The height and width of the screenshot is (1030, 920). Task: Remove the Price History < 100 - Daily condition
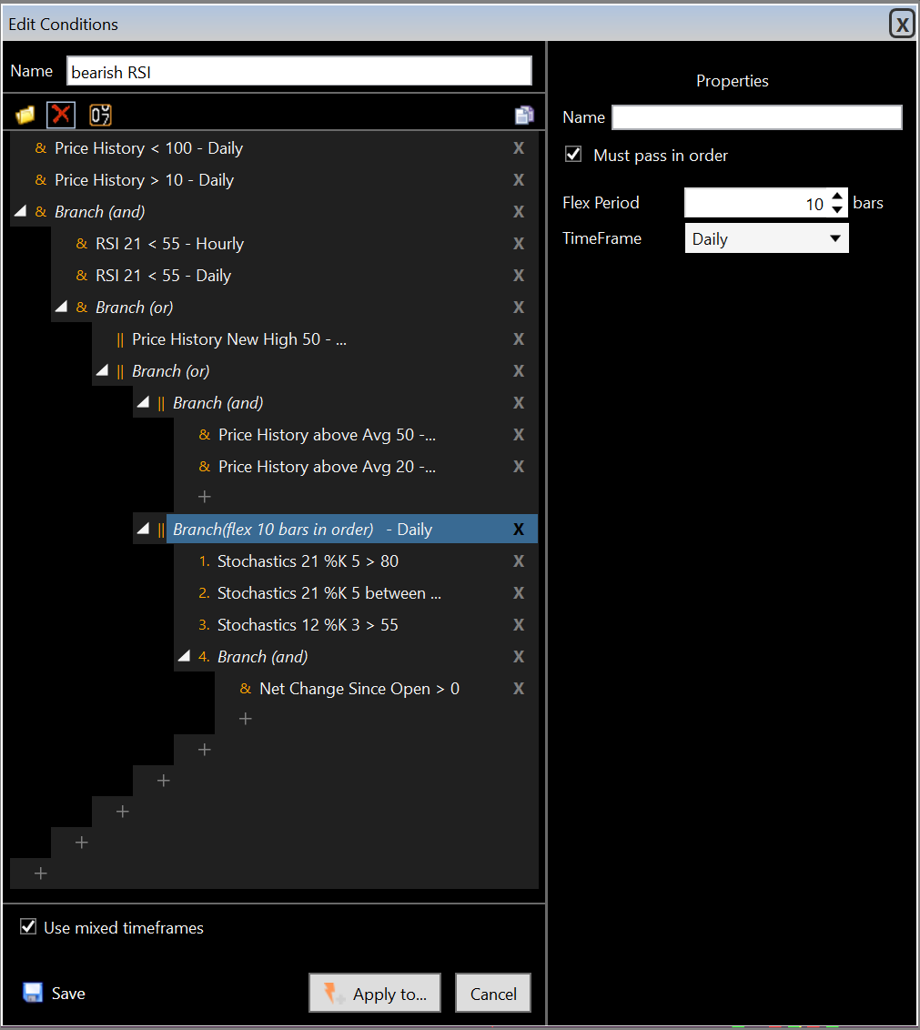(x=519, y=148)
